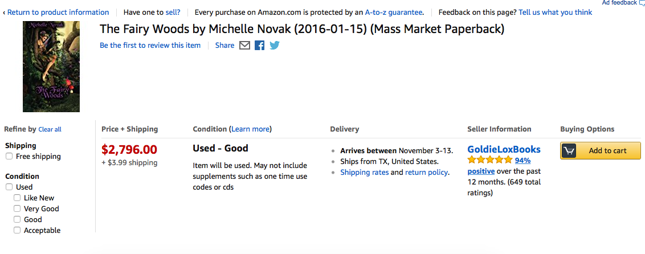The height and width of the screenshot is (254, 645).
Task: Click the seller's star rating icons
Action: 489,161
